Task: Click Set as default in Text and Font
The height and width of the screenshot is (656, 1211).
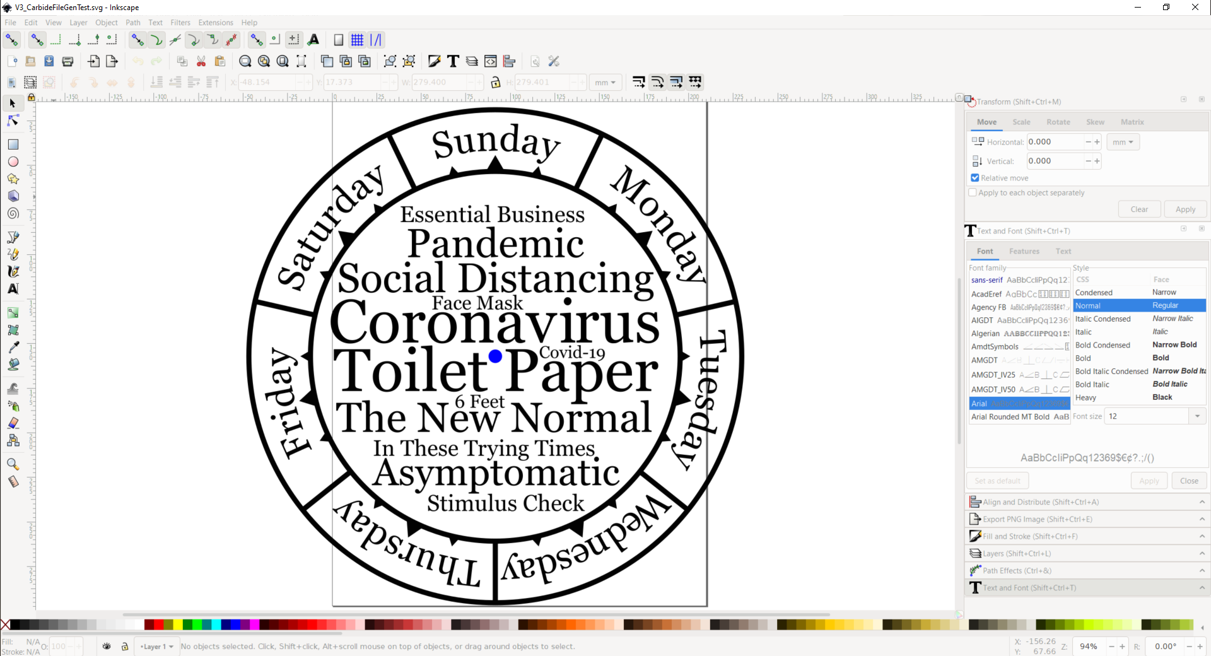Action: coord(997,480)
